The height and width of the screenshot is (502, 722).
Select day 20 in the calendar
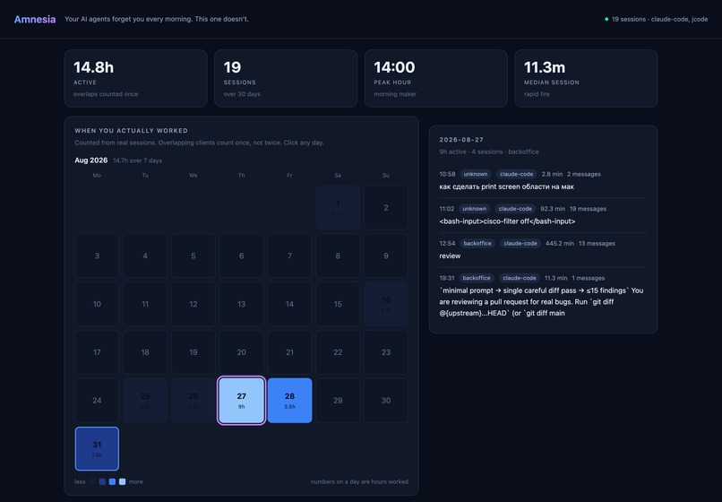coord(241,352)
